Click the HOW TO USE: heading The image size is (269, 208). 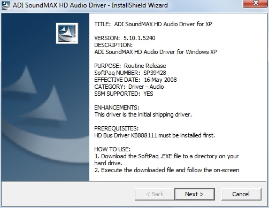[112, 149]
